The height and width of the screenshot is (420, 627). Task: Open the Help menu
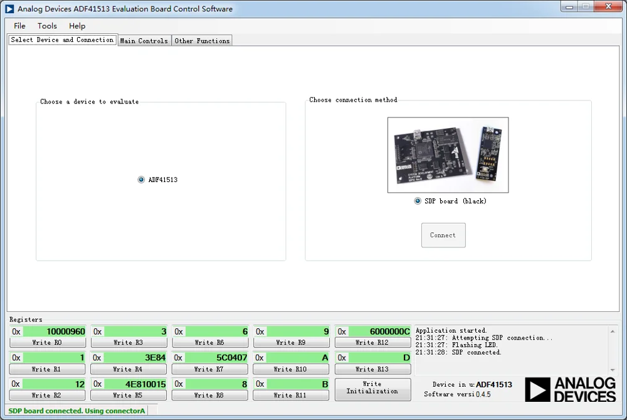point(77,26)
